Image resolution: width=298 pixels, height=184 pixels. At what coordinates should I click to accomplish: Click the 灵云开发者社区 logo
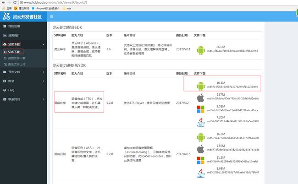pyautogui.click(x=22, y=16)
